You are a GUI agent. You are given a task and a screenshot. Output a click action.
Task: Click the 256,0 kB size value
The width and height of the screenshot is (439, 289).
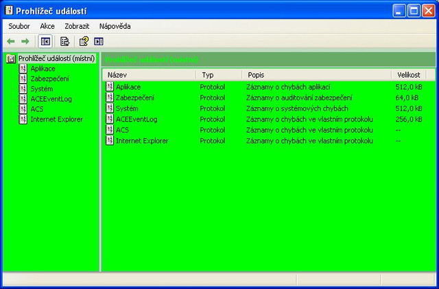[x=409, y=119]
